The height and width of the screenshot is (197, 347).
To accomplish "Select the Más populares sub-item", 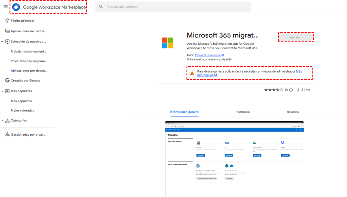I will 21,101.
